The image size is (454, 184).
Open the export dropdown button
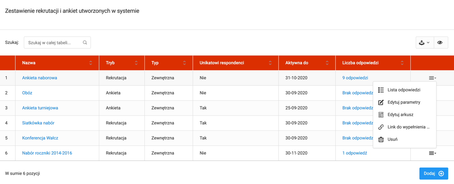[425, 42]
